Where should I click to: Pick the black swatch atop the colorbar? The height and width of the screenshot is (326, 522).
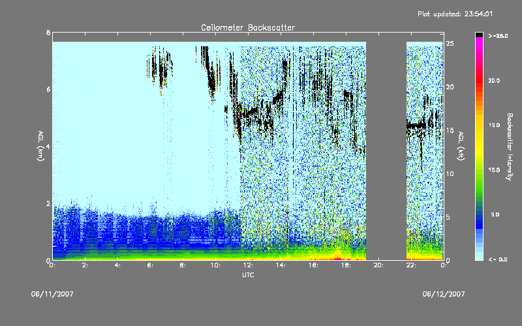click(x=479, y=35)
